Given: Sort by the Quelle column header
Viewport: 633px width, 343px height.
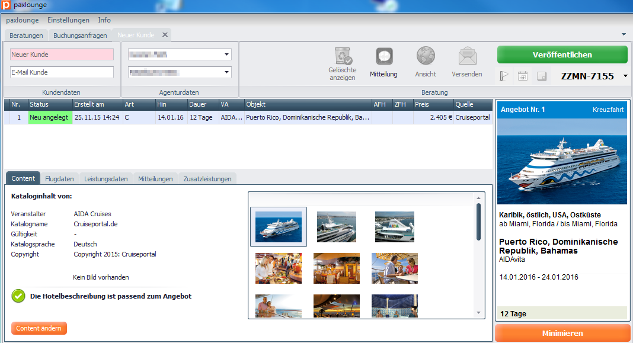Looking at the screenshot, I should (x=473, y=104).
